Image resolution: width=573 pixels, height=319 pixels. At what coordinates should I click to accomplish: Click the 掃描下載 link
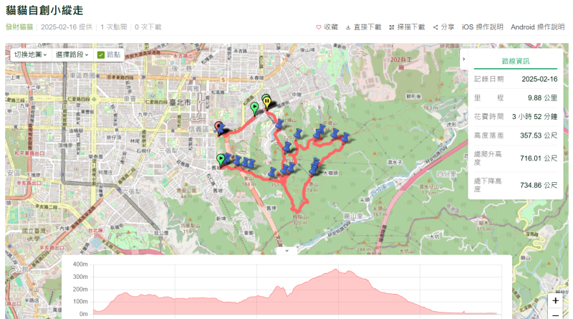(x=411, y=27)
